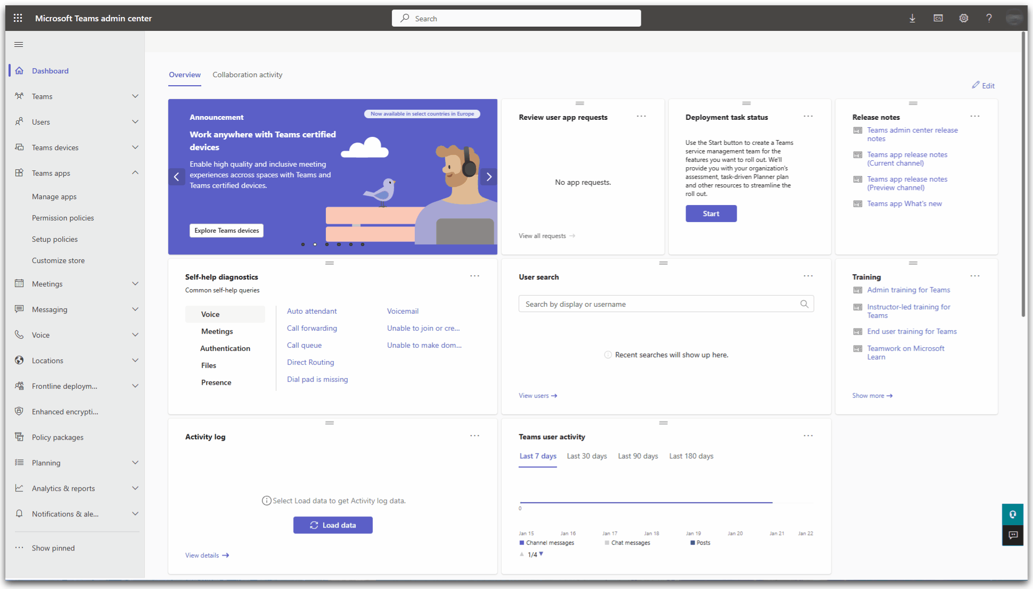This screenshot has height=589, width=1033.
Task: Open the View all requests link
Action: click(547, 236)
